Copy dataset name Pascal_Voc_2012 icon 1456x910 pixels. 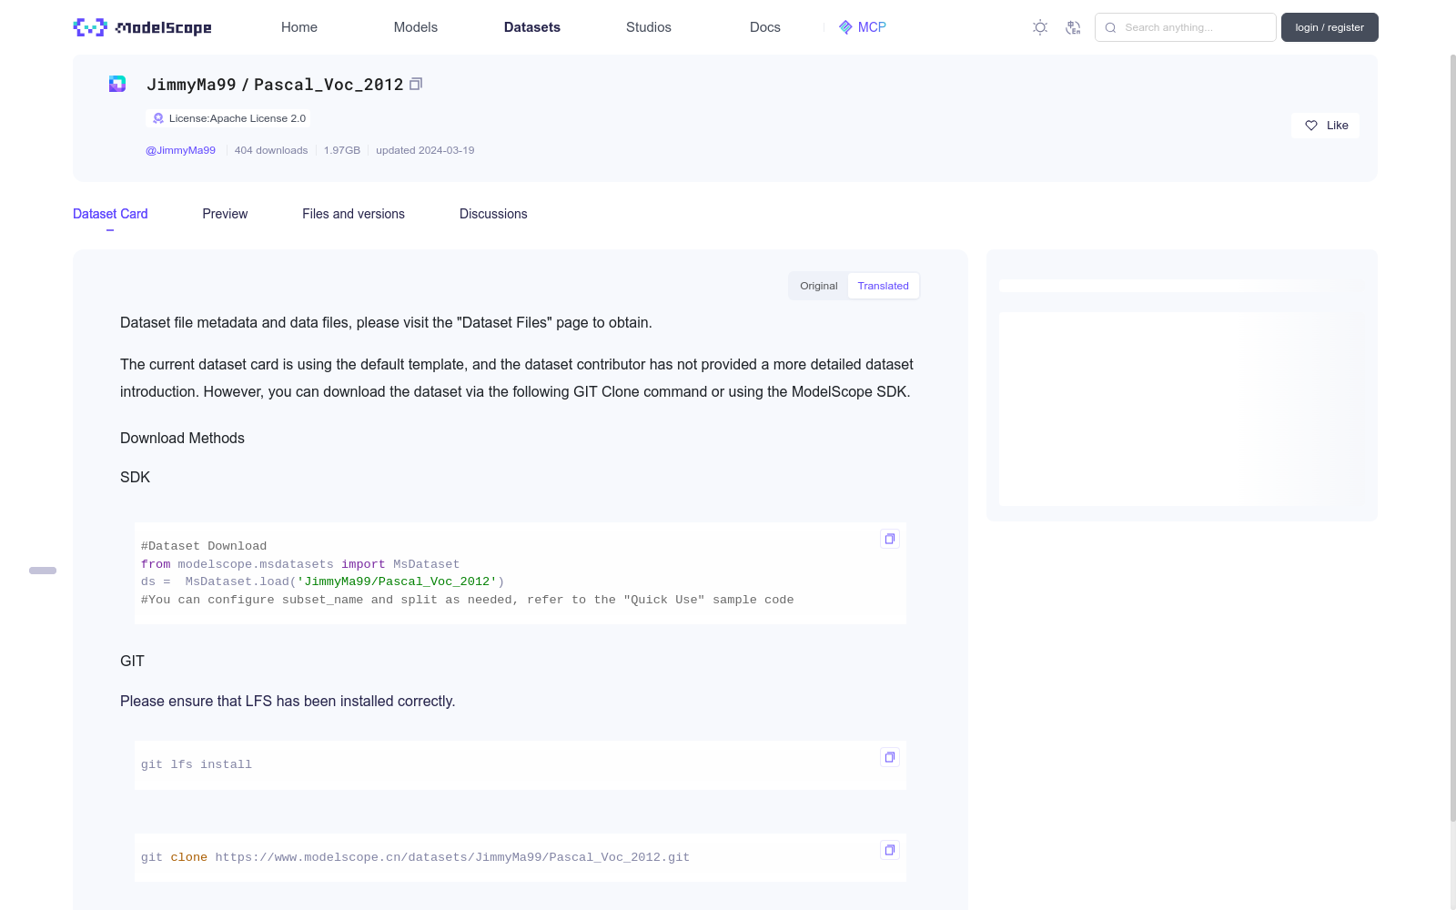(416, 84)
